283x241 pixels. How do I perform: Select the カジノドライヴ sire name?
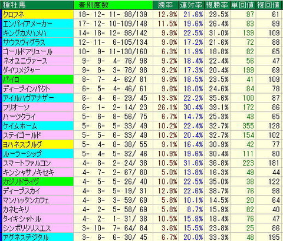(x=38, y=181)
